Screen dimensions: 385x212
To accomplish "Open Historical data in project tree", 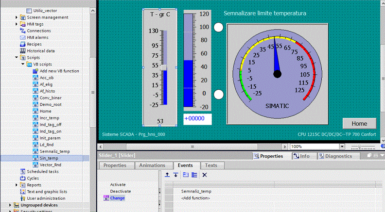I will 40,50.
